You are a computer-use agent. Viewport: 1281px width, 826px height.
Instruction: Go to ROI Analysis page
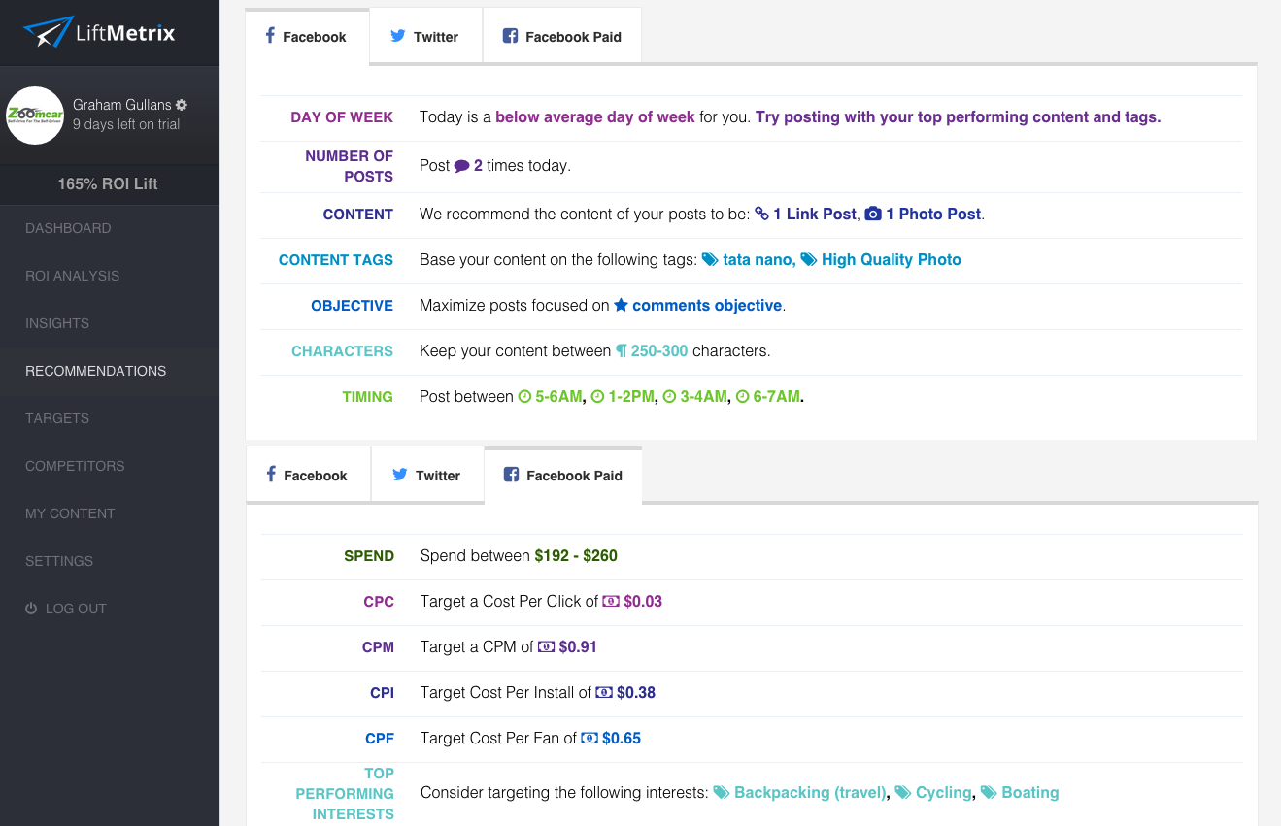click(72, 276)
